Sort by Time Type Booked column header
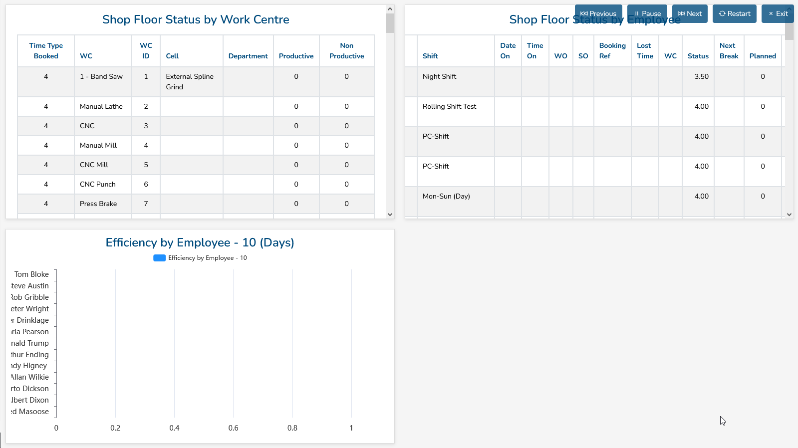 [46, 51]
